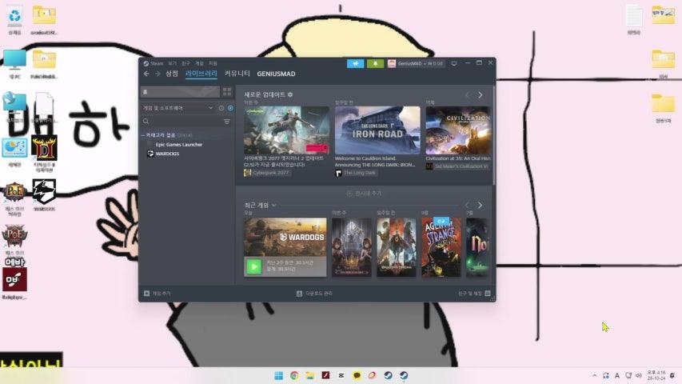Open the Recycle Bin desktop icon
The image size is (682, 384).
click(14, 21)
